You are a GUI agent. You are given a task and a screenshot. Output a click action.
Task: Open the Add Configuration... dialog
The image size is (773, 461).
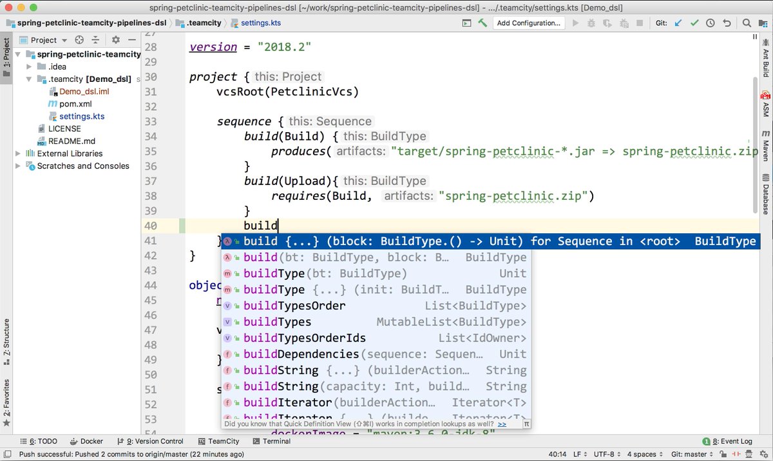tap(529, 23)
